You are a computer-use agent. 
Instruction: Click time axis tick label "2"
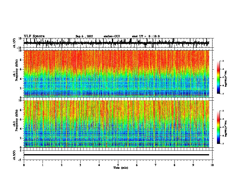pyautogui.click(x=62, y=165)
